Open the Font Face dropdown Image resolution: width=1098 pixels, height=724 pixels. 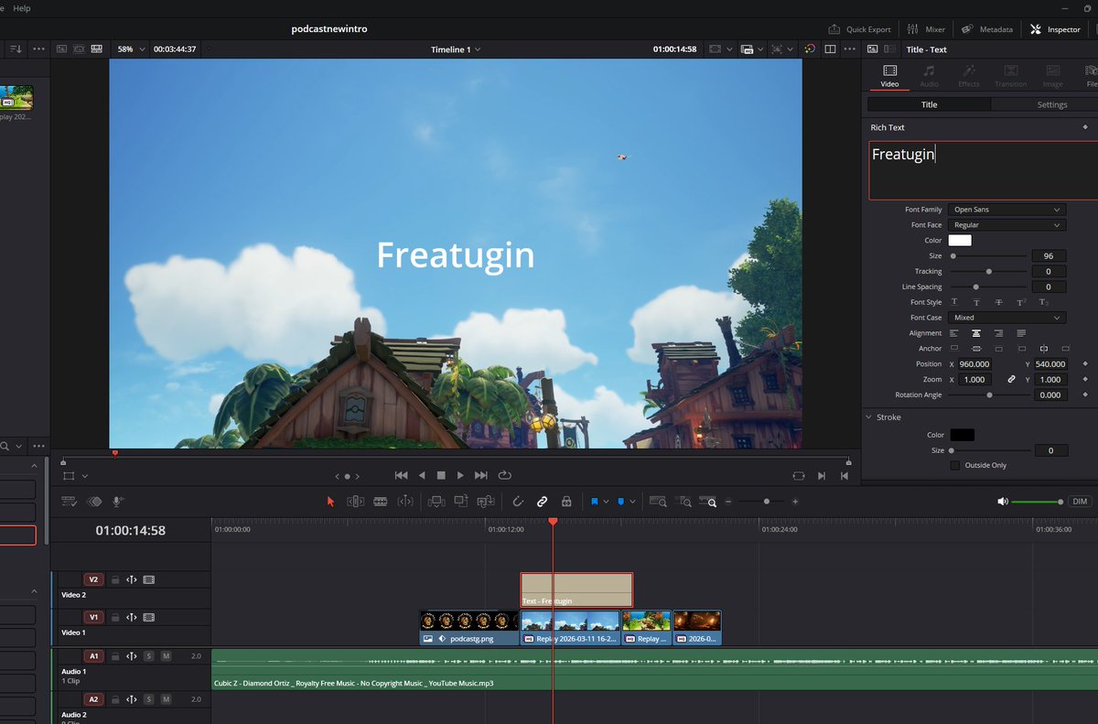[1006, 225]
